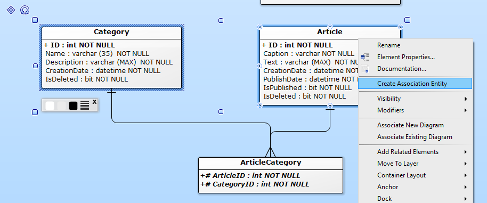Open Element Properties... menu entry

click(x=405, y=57)
